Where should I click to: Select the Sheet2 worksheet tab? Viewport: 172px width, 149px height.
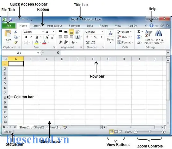[x=39, y=127]
